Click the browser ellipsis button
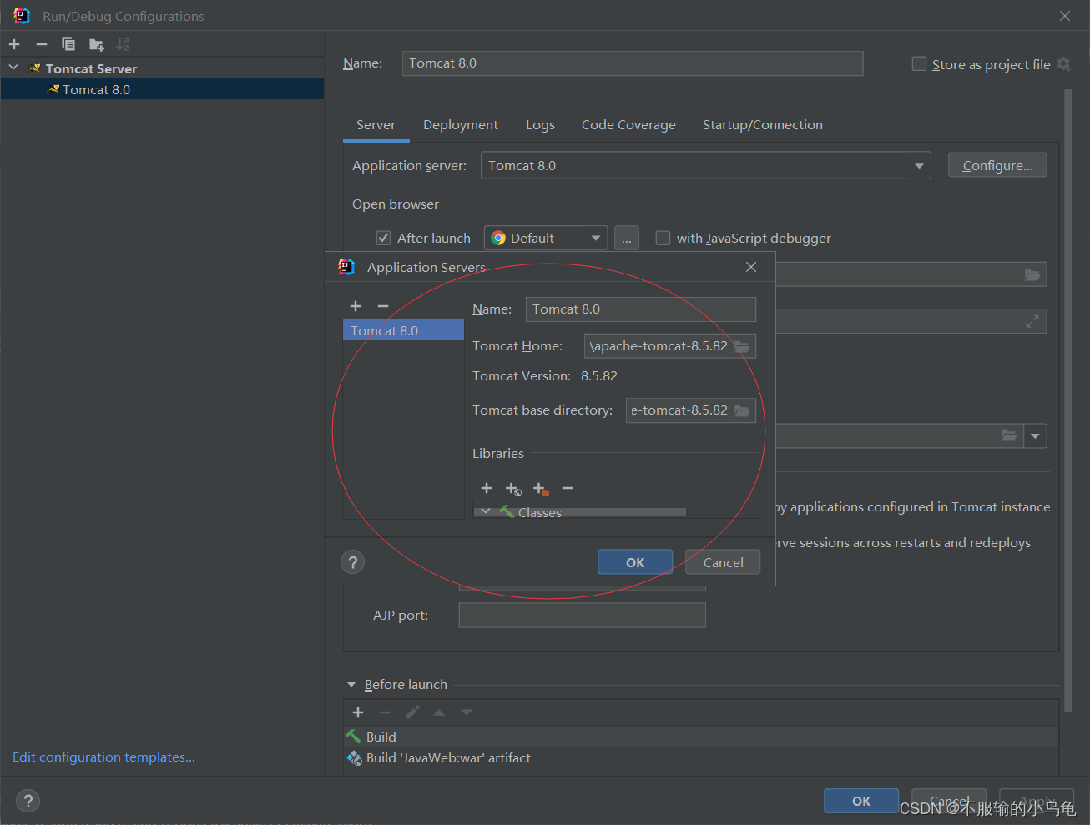1090x825 pixels. click(x=627, y=238)
